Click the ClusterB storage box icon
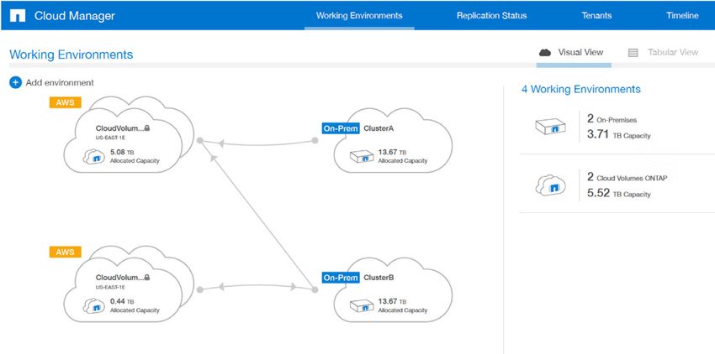 tap(362, 305)
